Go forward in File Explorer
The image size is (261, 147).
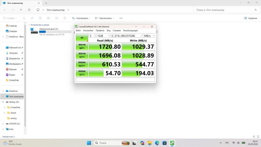[13, 10]
